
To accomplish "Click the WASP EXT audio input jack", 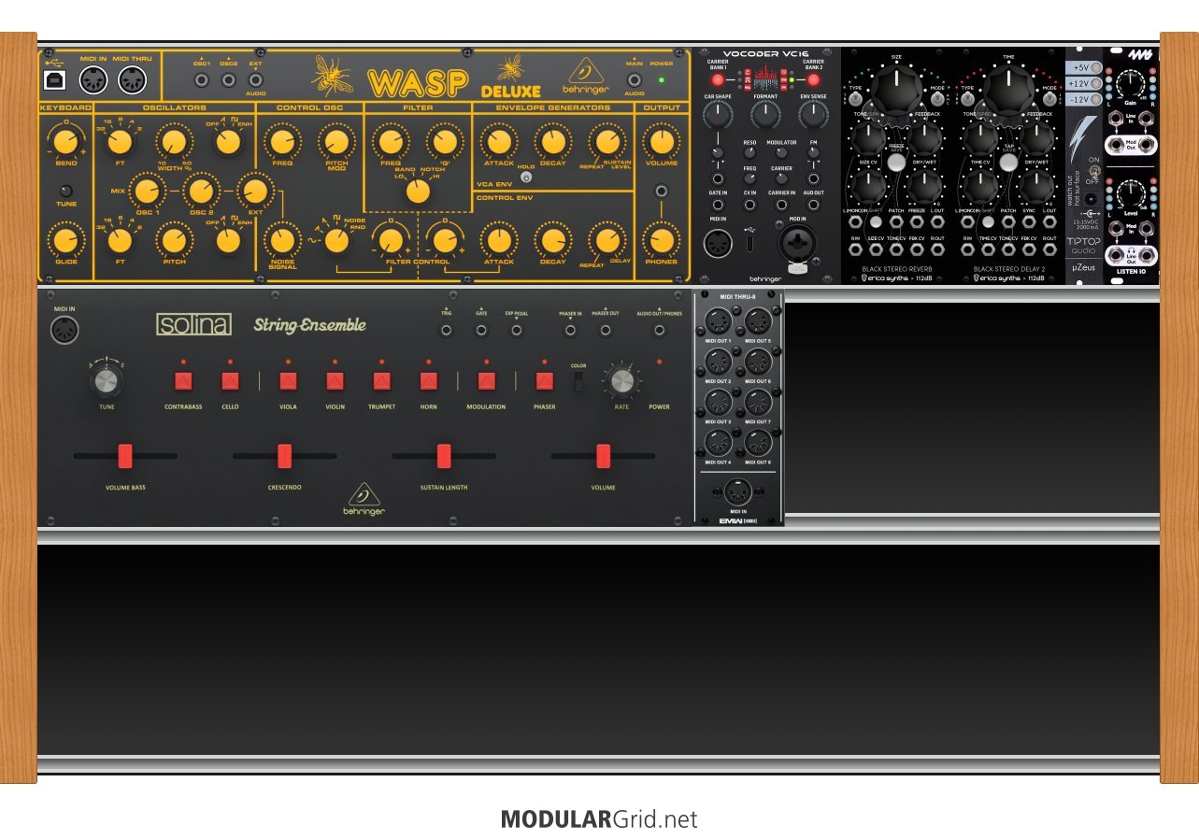I will pyautogui.click(x=255, y=81).
